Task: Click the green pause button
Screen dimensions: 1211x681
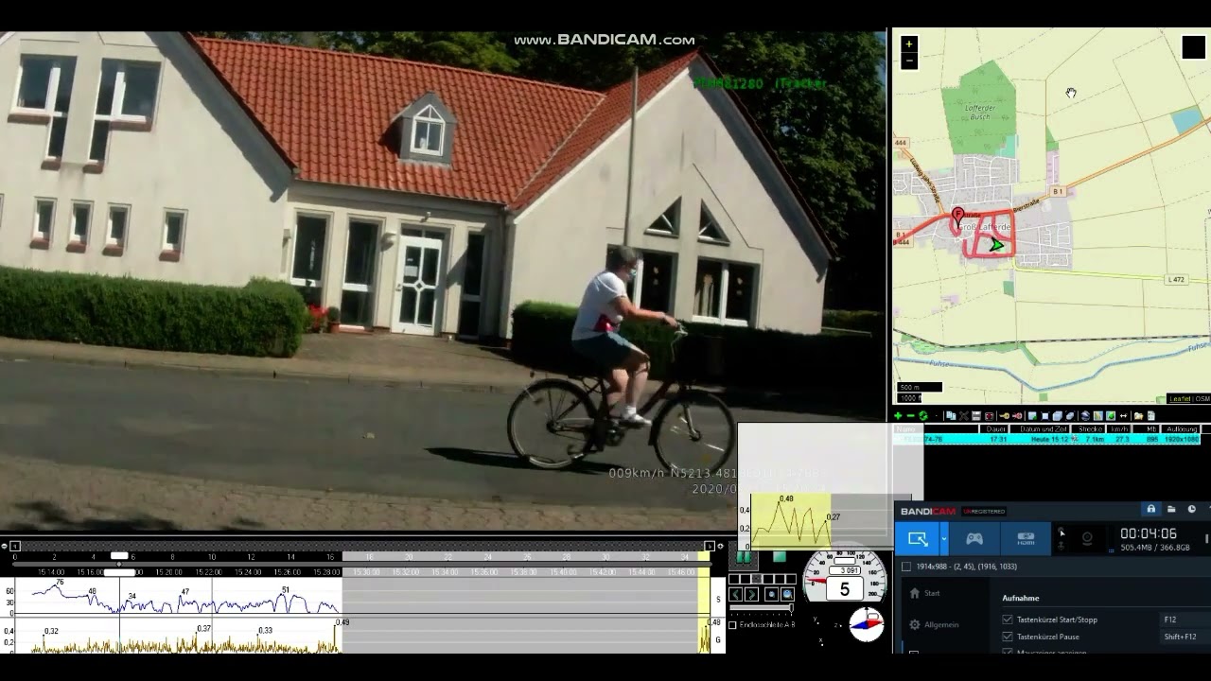Action: (744, 557)
